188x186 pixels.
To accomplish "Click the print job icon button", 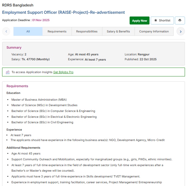I will (180, 20).
